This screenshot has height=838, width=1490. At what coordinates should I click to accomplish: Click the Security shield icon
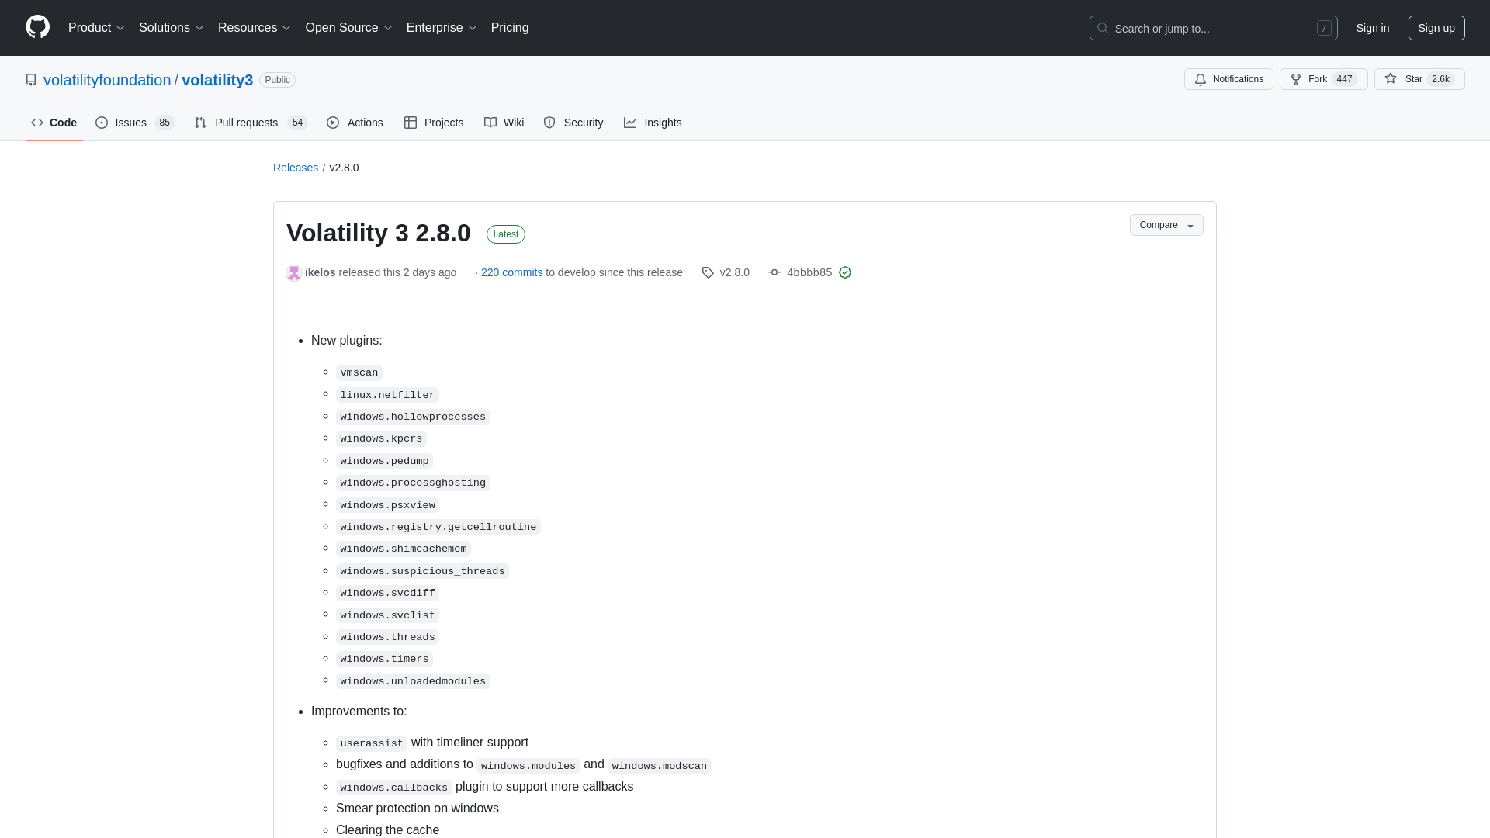point(549,123)
